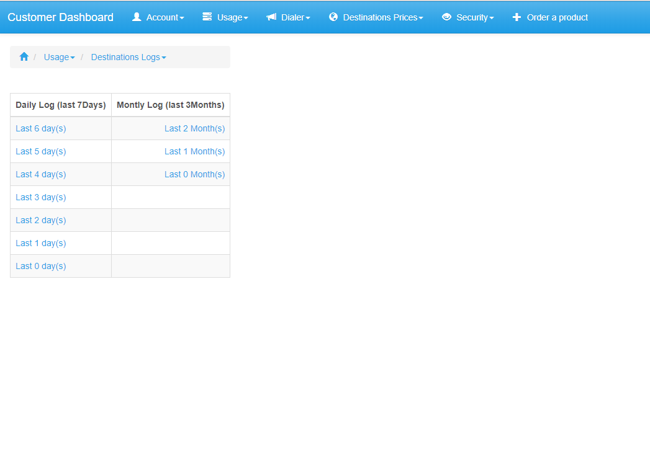Click the Security eye icon
Image resolution: width=650 pixels, height=460 pixels.
coord(446,17)
